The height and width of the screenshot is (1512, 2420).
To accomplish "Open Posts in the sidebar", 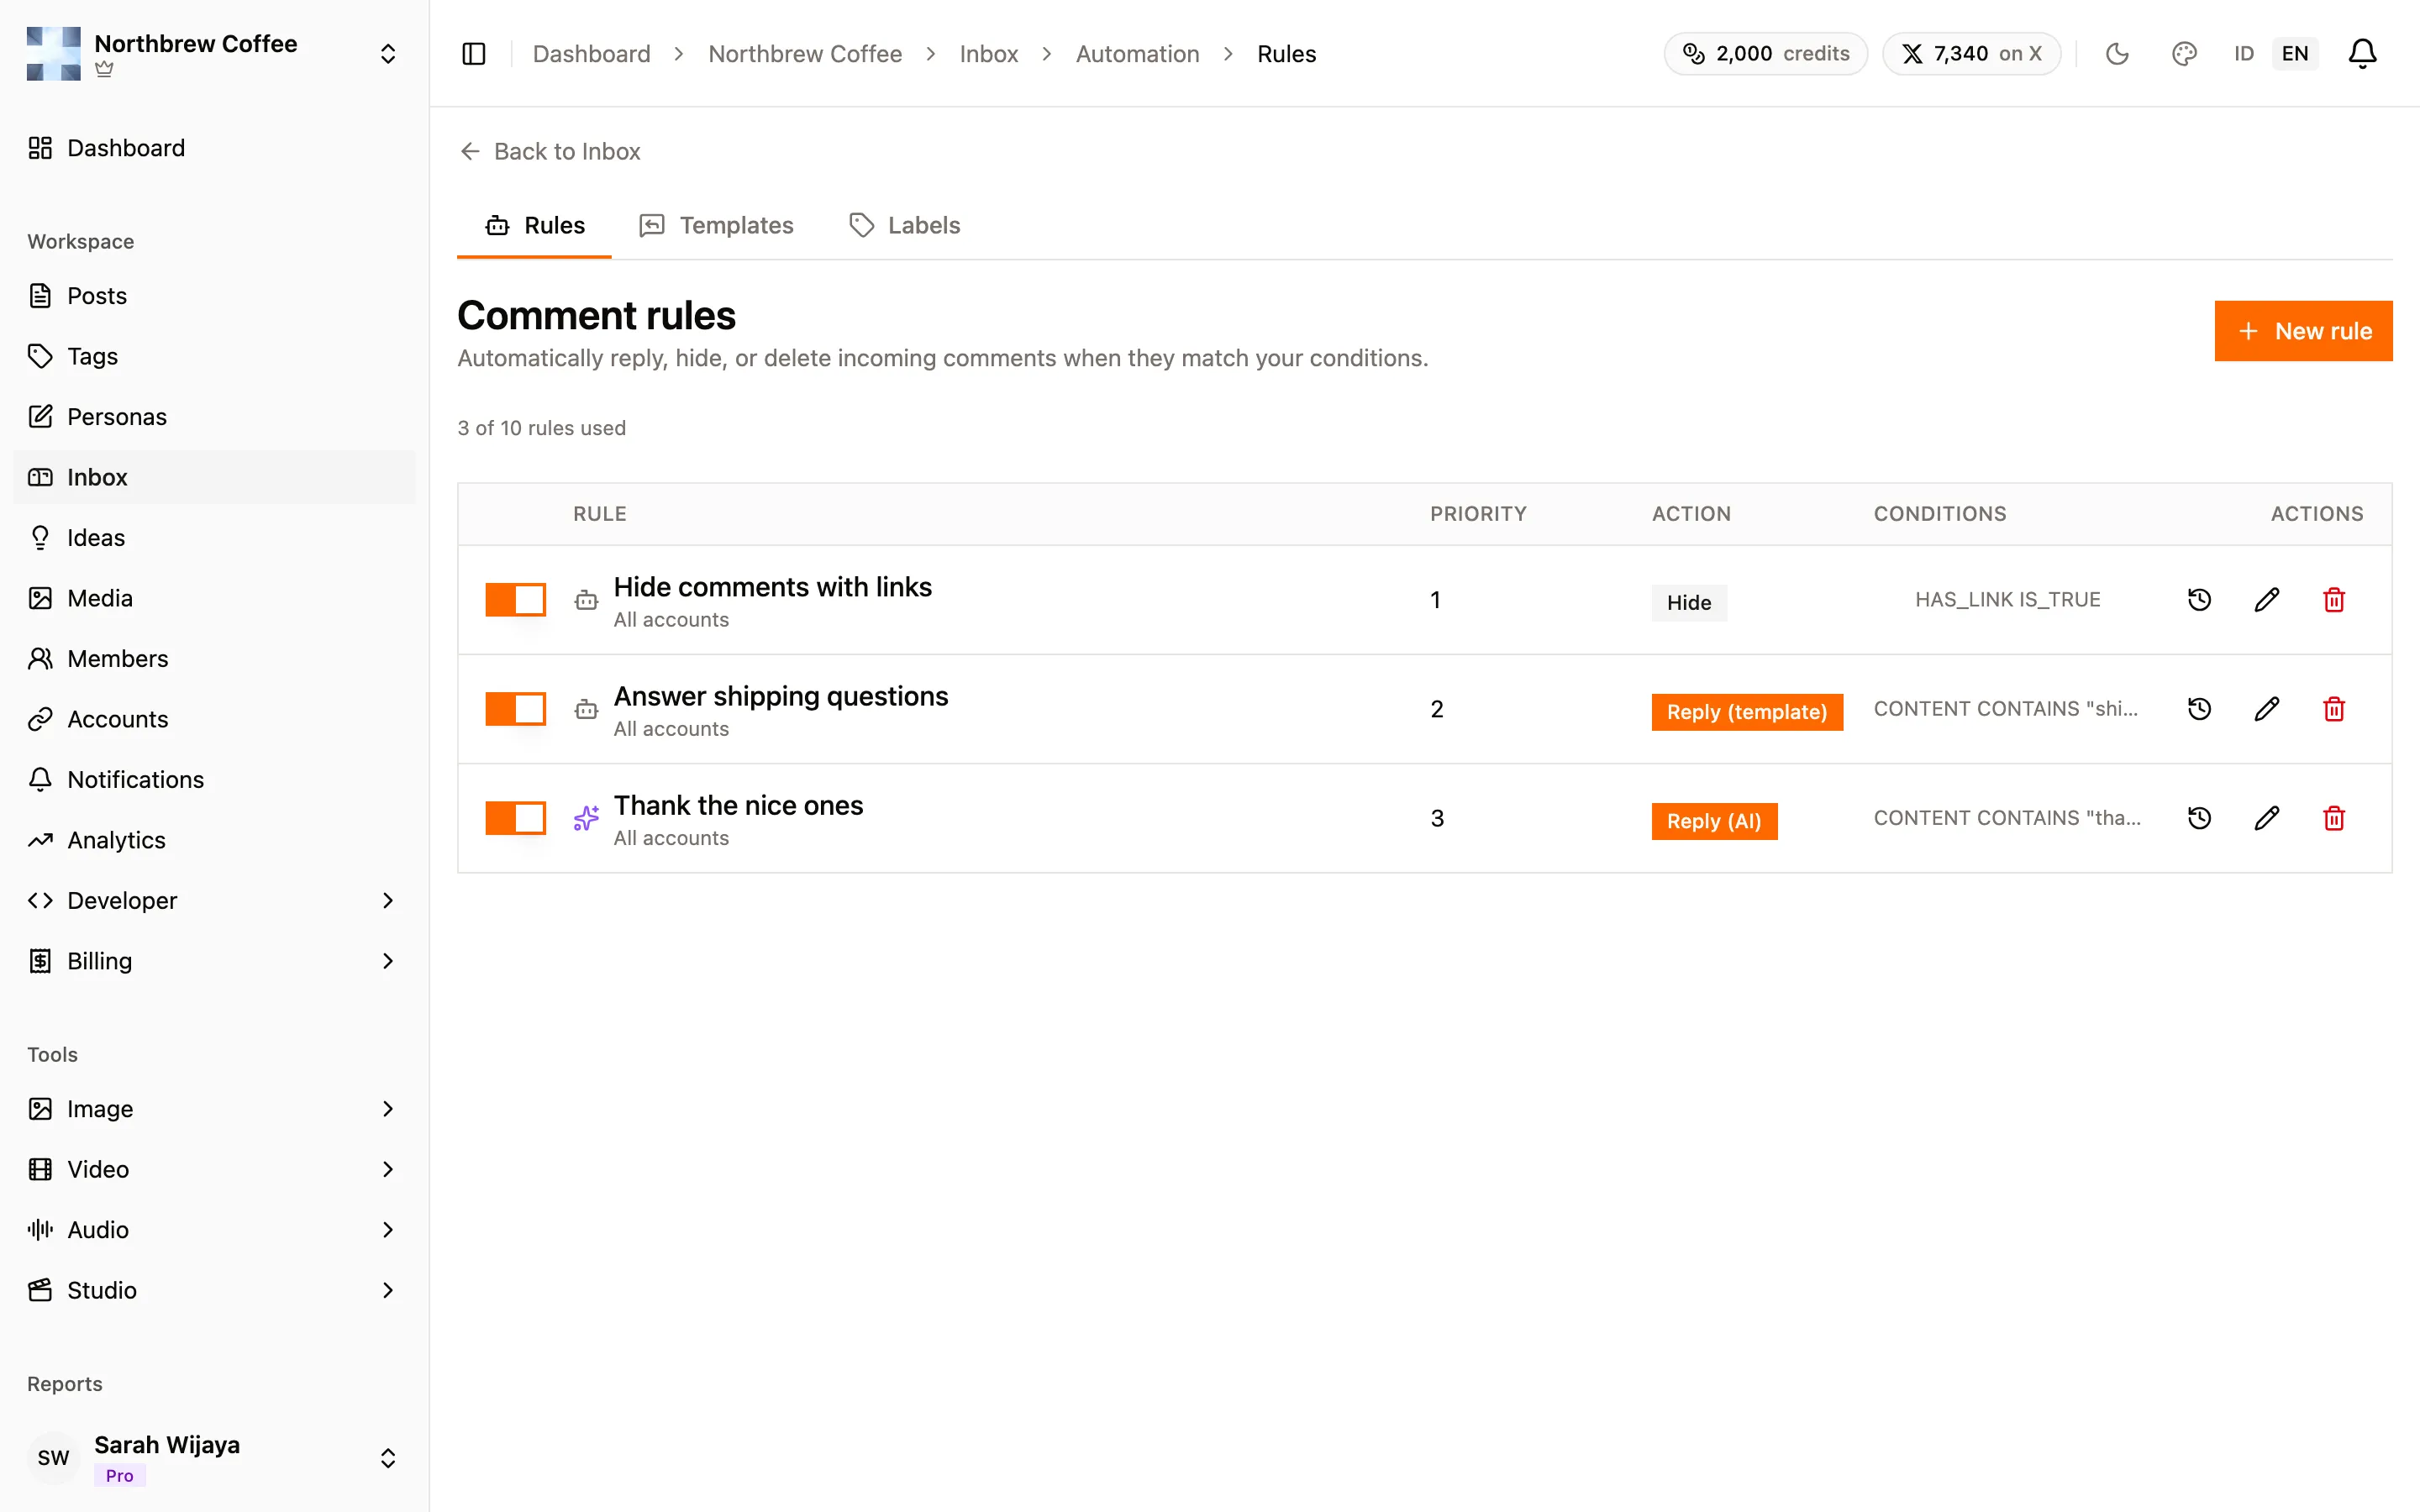I will (214, 296).
